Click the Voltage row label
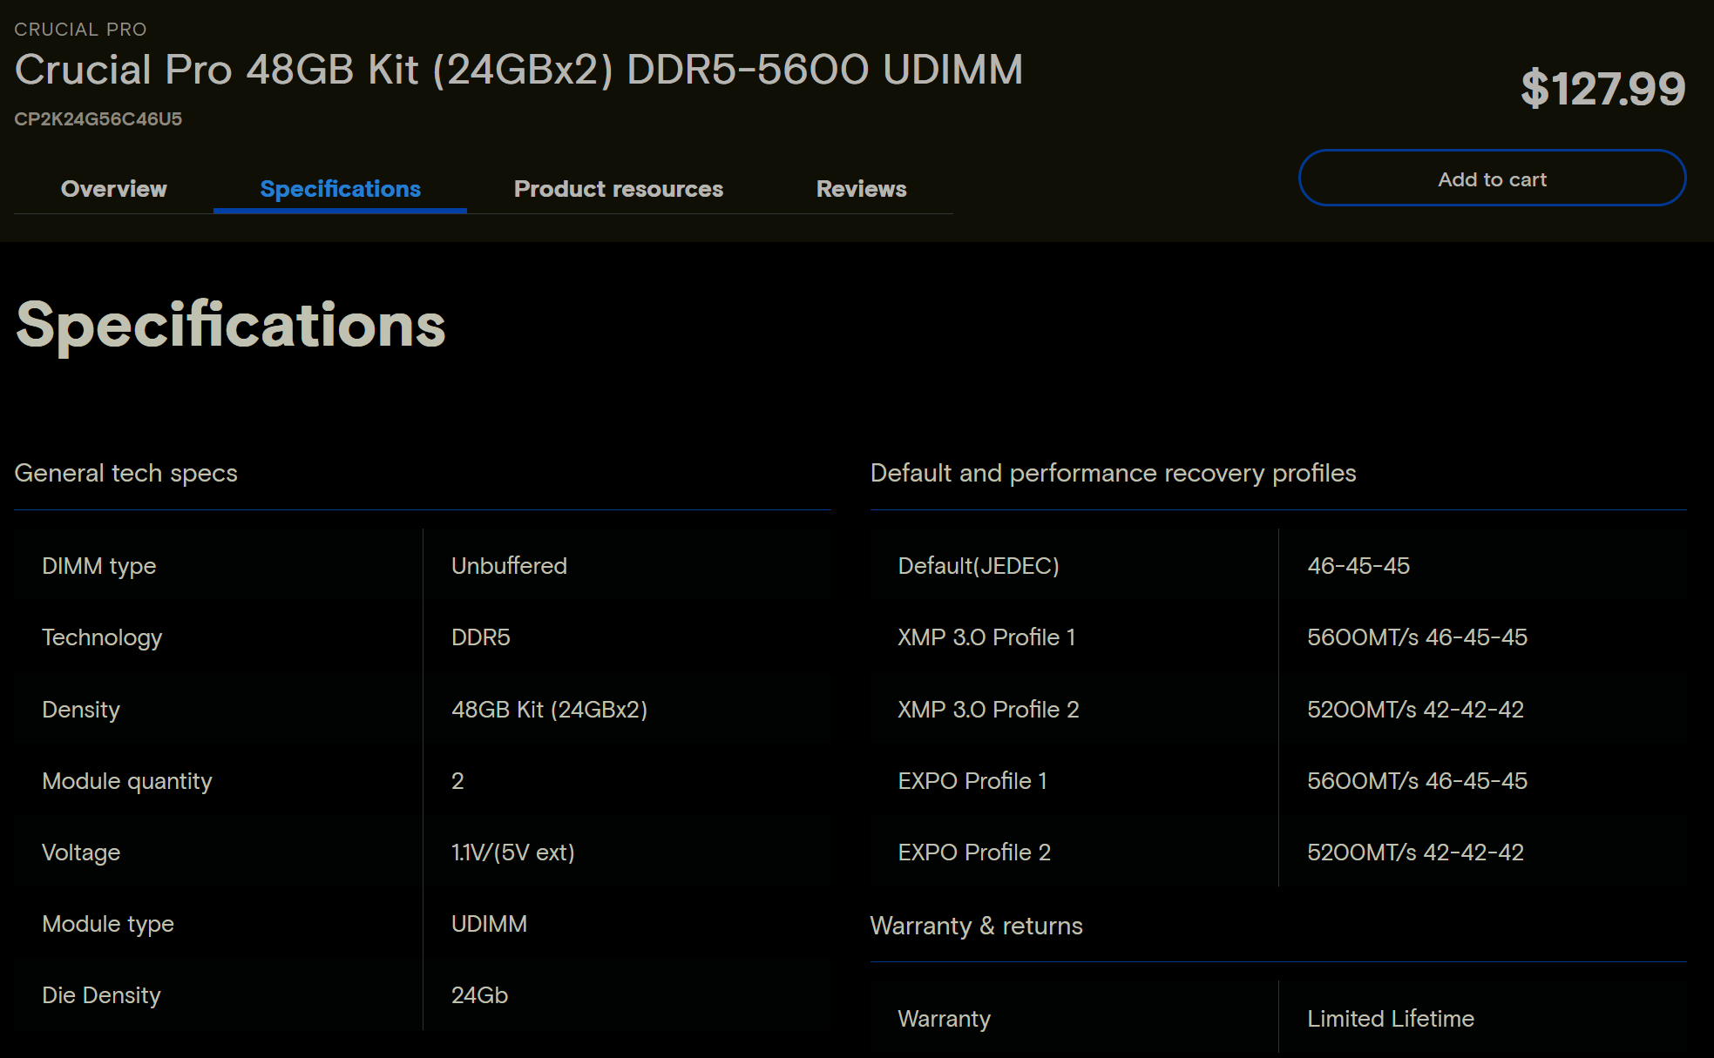 click(x=81, y=852)
